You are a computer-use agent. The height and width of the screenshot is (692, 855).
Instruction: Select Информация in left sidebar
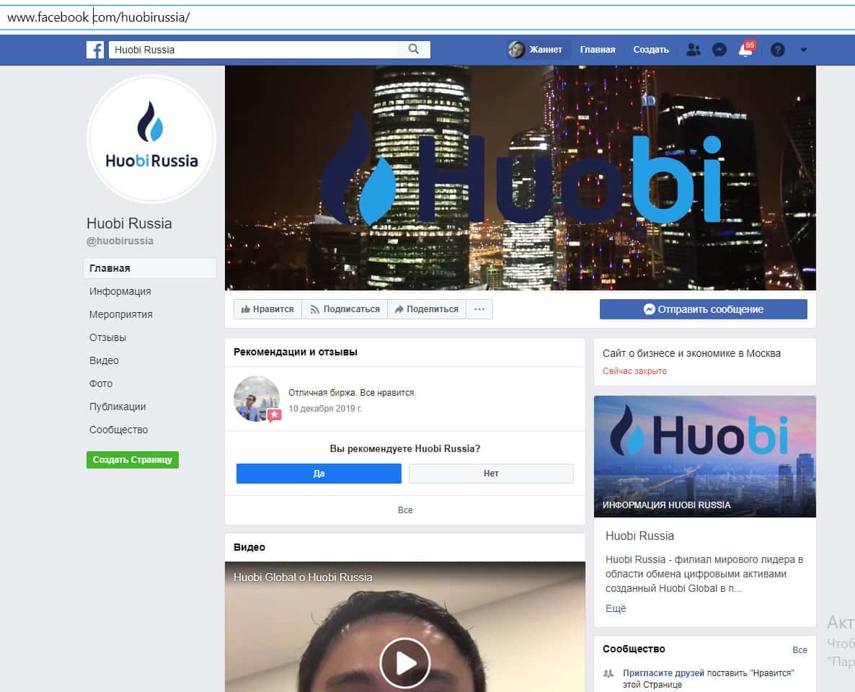[120, 291]
